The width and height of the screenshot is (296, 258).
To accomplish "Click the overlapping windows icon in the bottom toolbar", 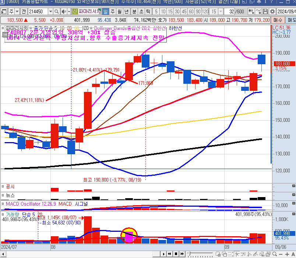I will click(225, 254).
